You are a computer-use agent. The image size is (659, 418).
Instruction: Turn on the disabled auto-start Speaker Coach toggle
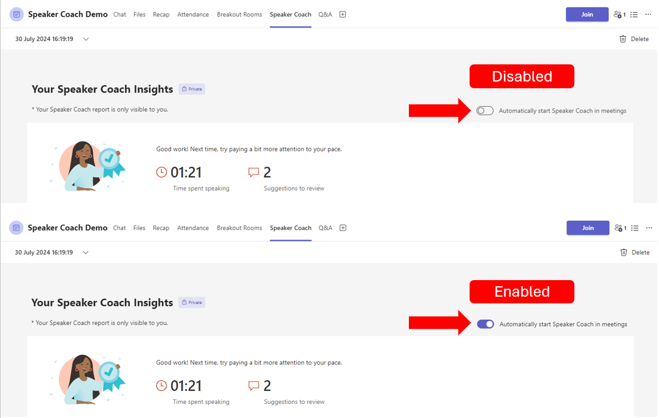484,111
